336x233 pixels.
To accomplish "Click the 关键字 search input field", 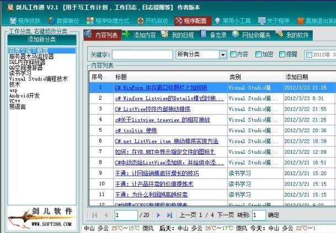I will [142, 55].
